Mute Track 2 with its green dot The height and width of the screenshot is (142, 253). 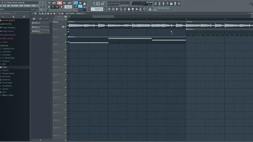[65, 34]
